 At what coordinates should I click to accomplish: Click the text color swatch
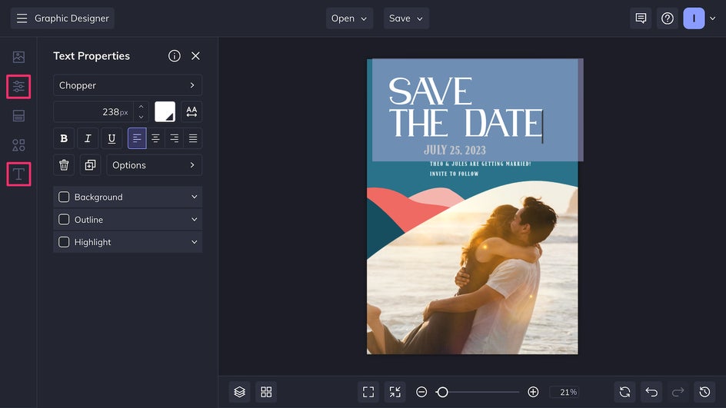[165, 112]
